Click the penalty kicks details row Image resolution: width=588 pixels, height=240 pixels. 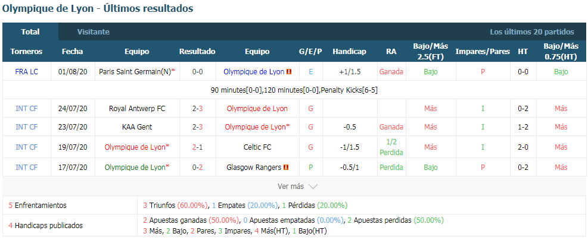click(x=294, y=90)
